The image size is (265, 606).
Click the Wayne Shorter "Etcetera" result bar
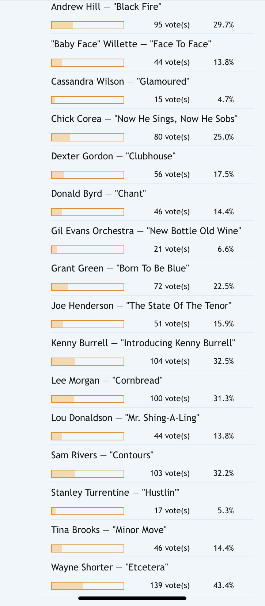coord(88,586)
